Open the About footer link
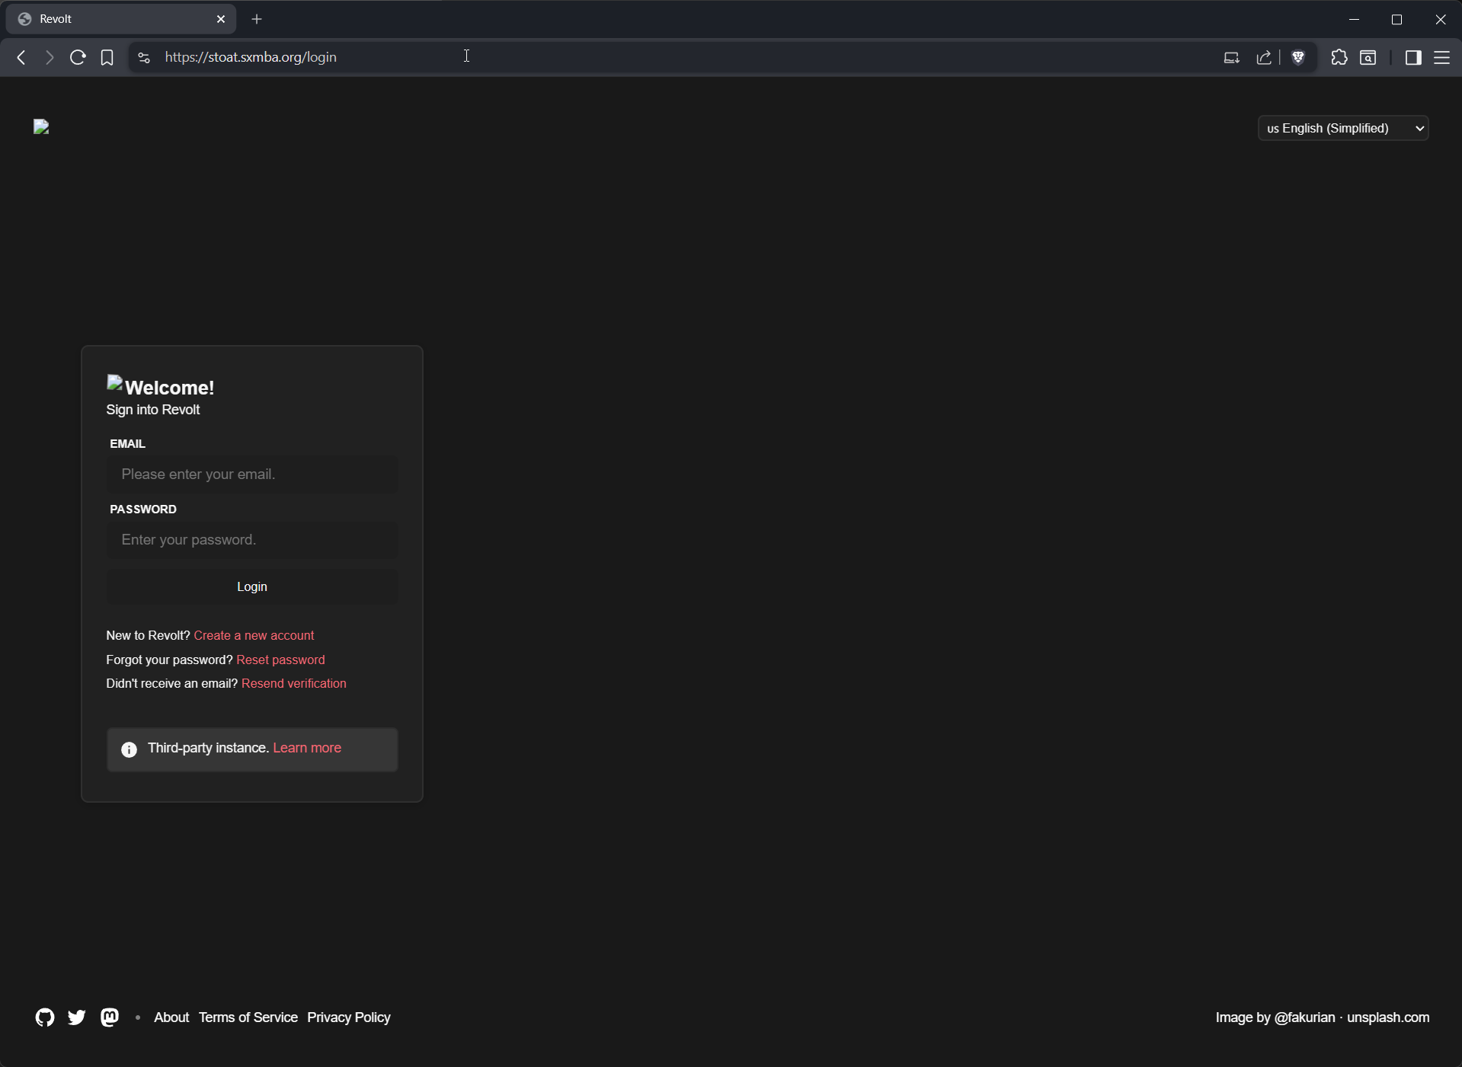The height and width of the screenshot is (1067, 1462). pyautogui.click(x=171, y=1017)
